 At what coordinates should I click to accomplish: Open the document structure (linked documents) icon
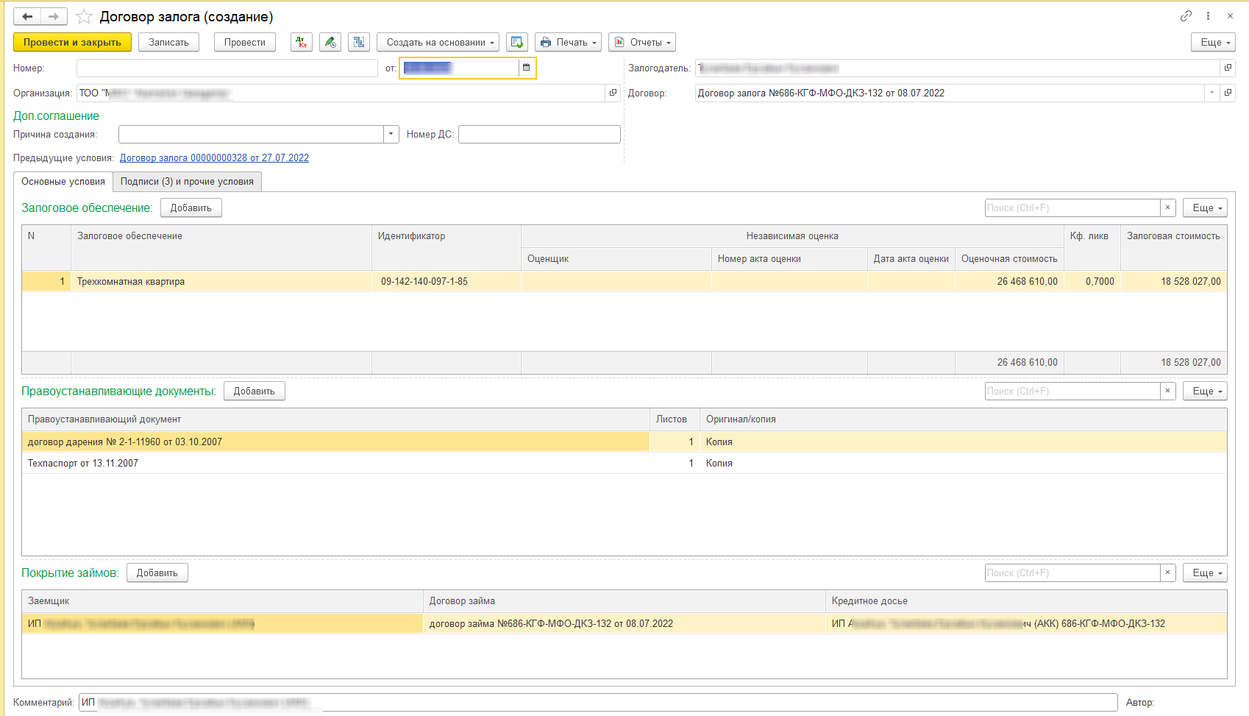coord(359,42)
